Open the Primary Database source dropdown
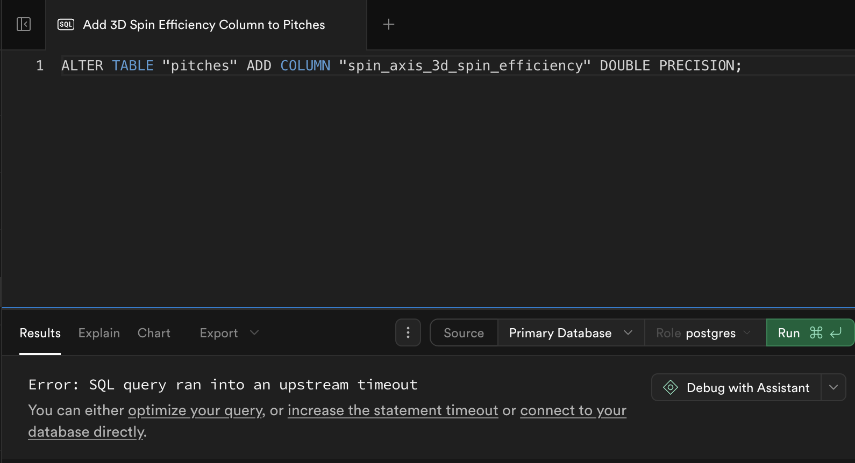The height and width of the screenshot is (463, 855). pos(570,333)
